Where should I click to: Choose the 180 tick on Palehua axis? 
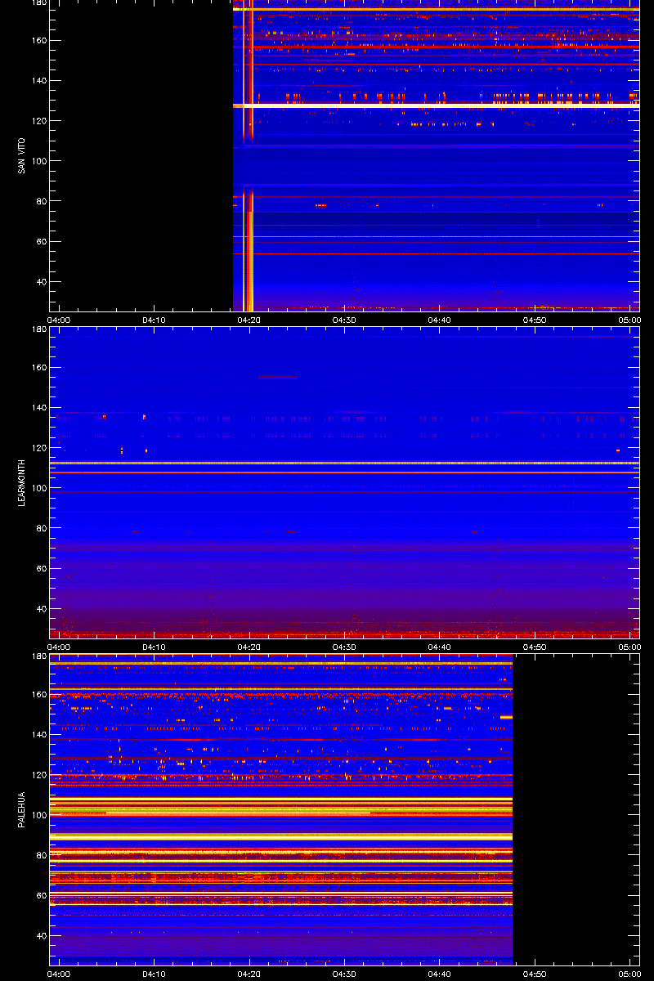pyautogui.click(x=38, y=657)
